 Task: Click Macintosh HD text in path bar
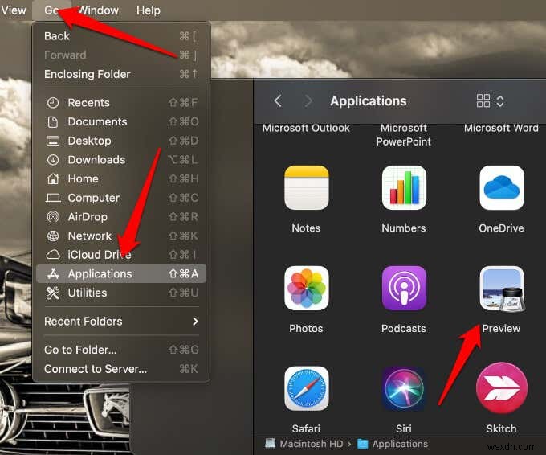[x=312, y=444]
